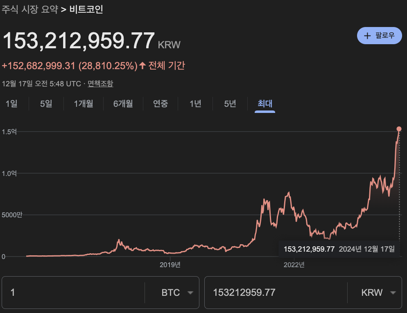
Task: Click the latest price point marker on chart
Action: pos(399,129)
